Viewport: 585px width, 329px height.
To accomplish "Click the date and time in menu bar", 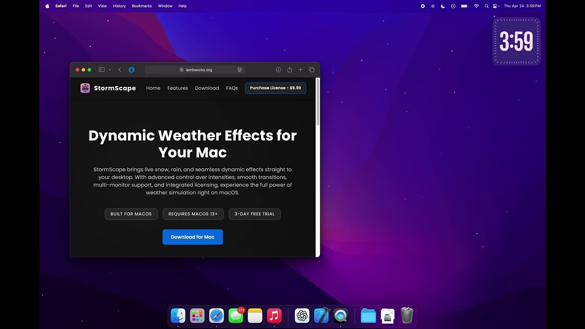I will [522, 6].
